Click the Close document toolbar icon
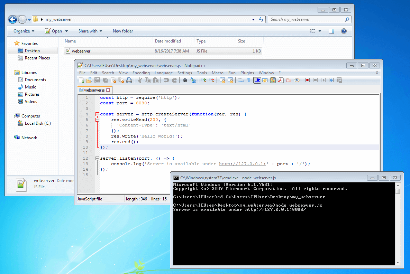The height and width of the screenshot is (274, 410). point(113,81)
